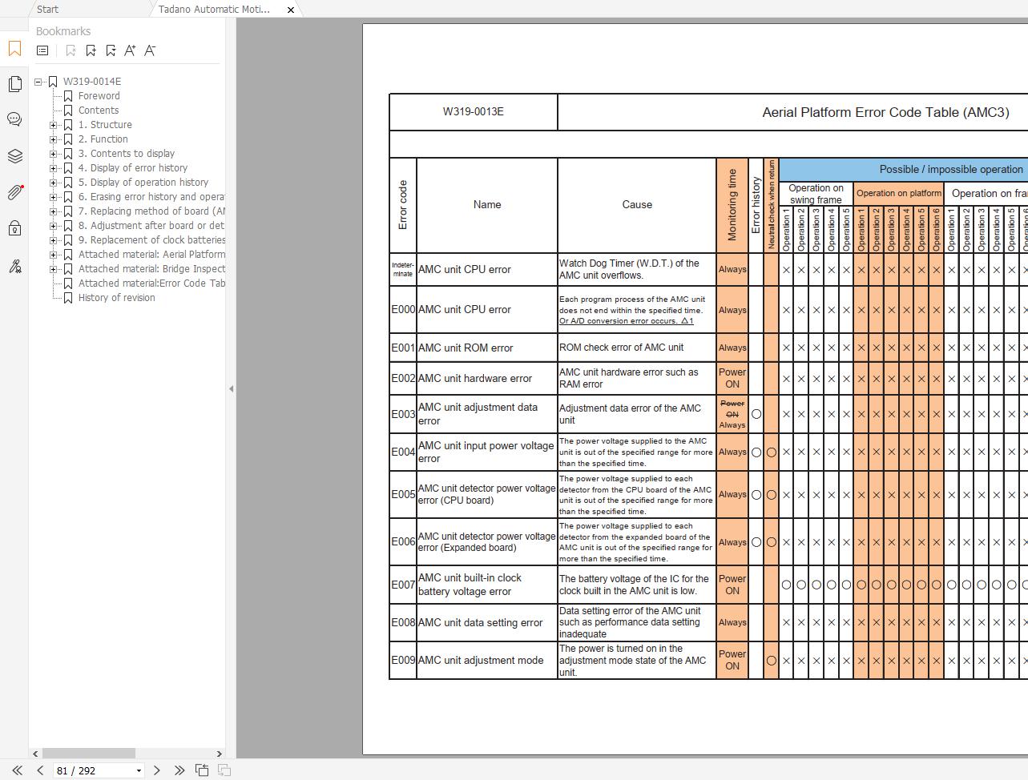Close the Tadano Automatic Moti... tab
This screenshot has width=1028, height=780.
291,10
